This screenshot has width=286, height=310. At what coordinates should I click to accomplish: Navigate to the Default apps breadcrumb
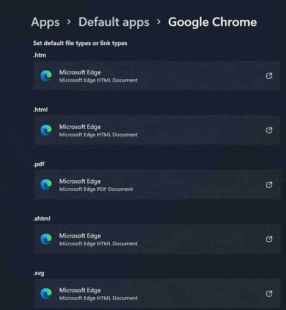coord(114,22)
